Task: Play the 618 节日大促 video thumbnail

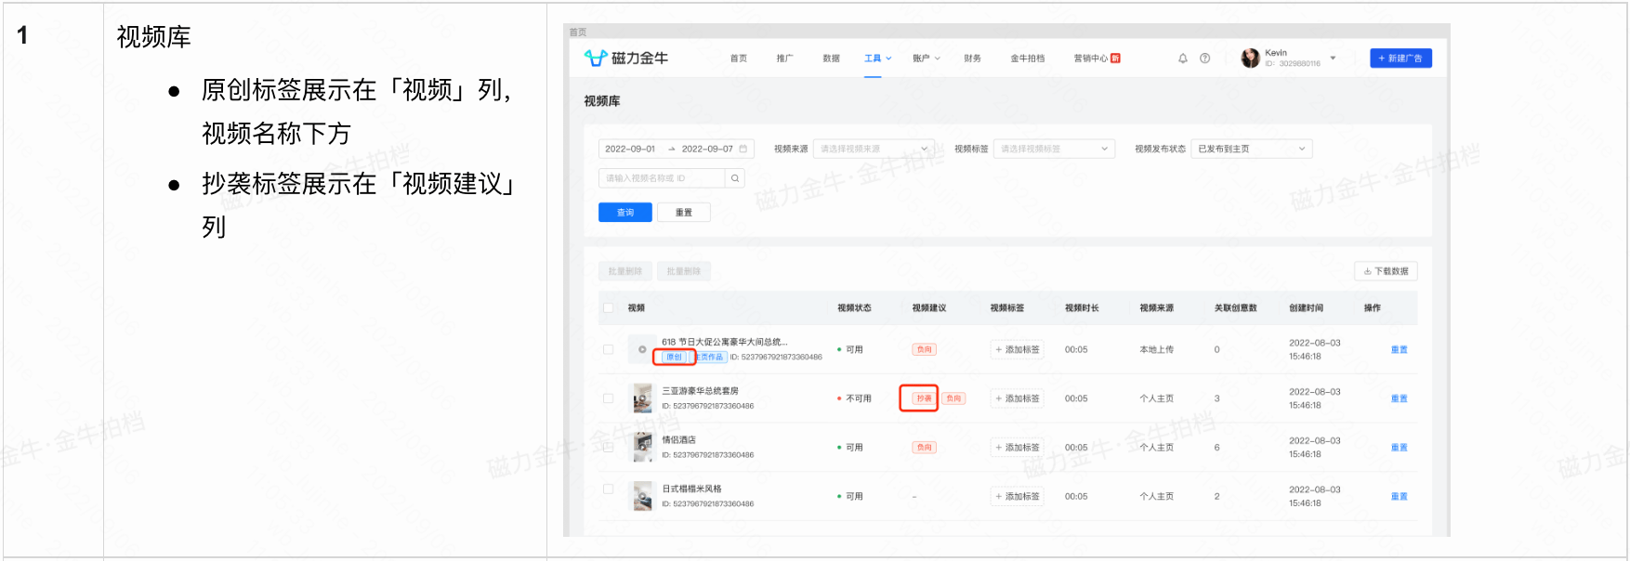Action: (x=641, y=349)
